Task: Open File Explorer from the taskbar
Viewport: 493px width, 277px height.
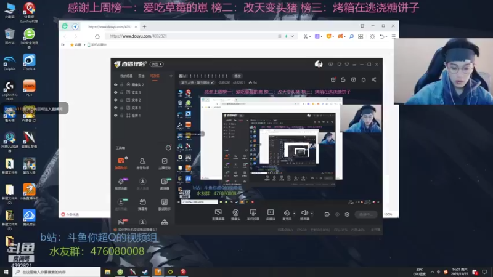Action: point(107,272)
